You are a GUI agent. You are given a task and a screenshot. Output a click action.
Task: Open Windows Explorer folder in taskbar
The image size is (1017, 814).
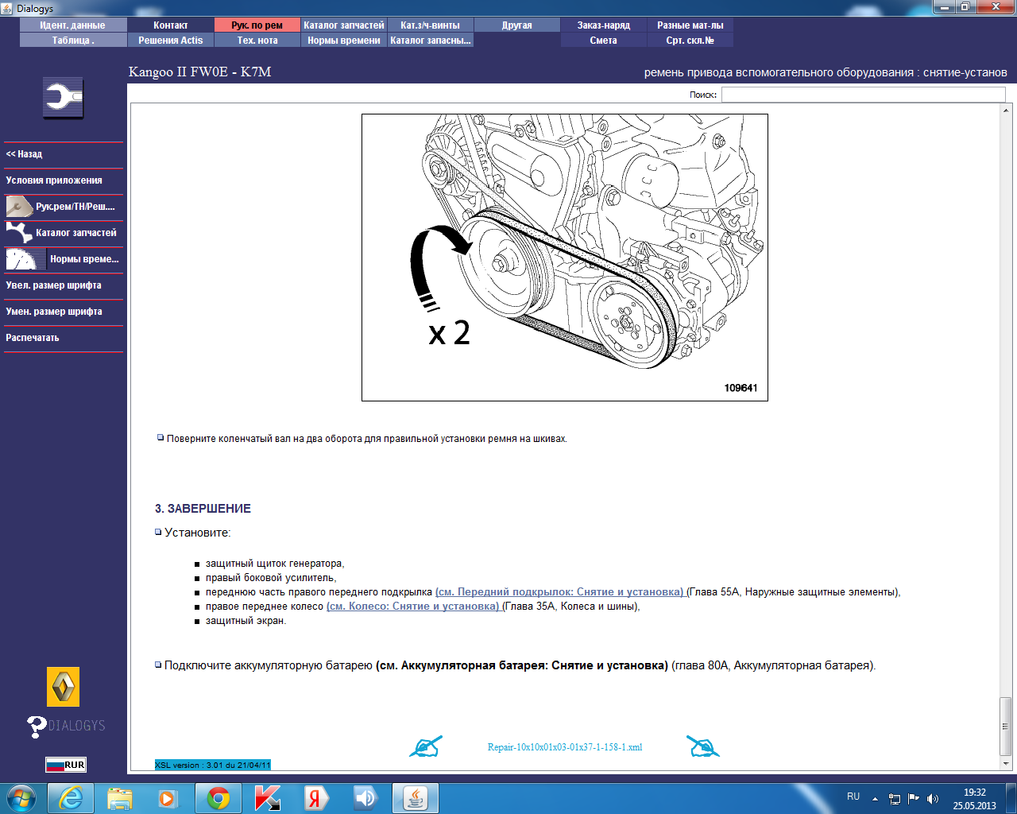coord(120,798)
